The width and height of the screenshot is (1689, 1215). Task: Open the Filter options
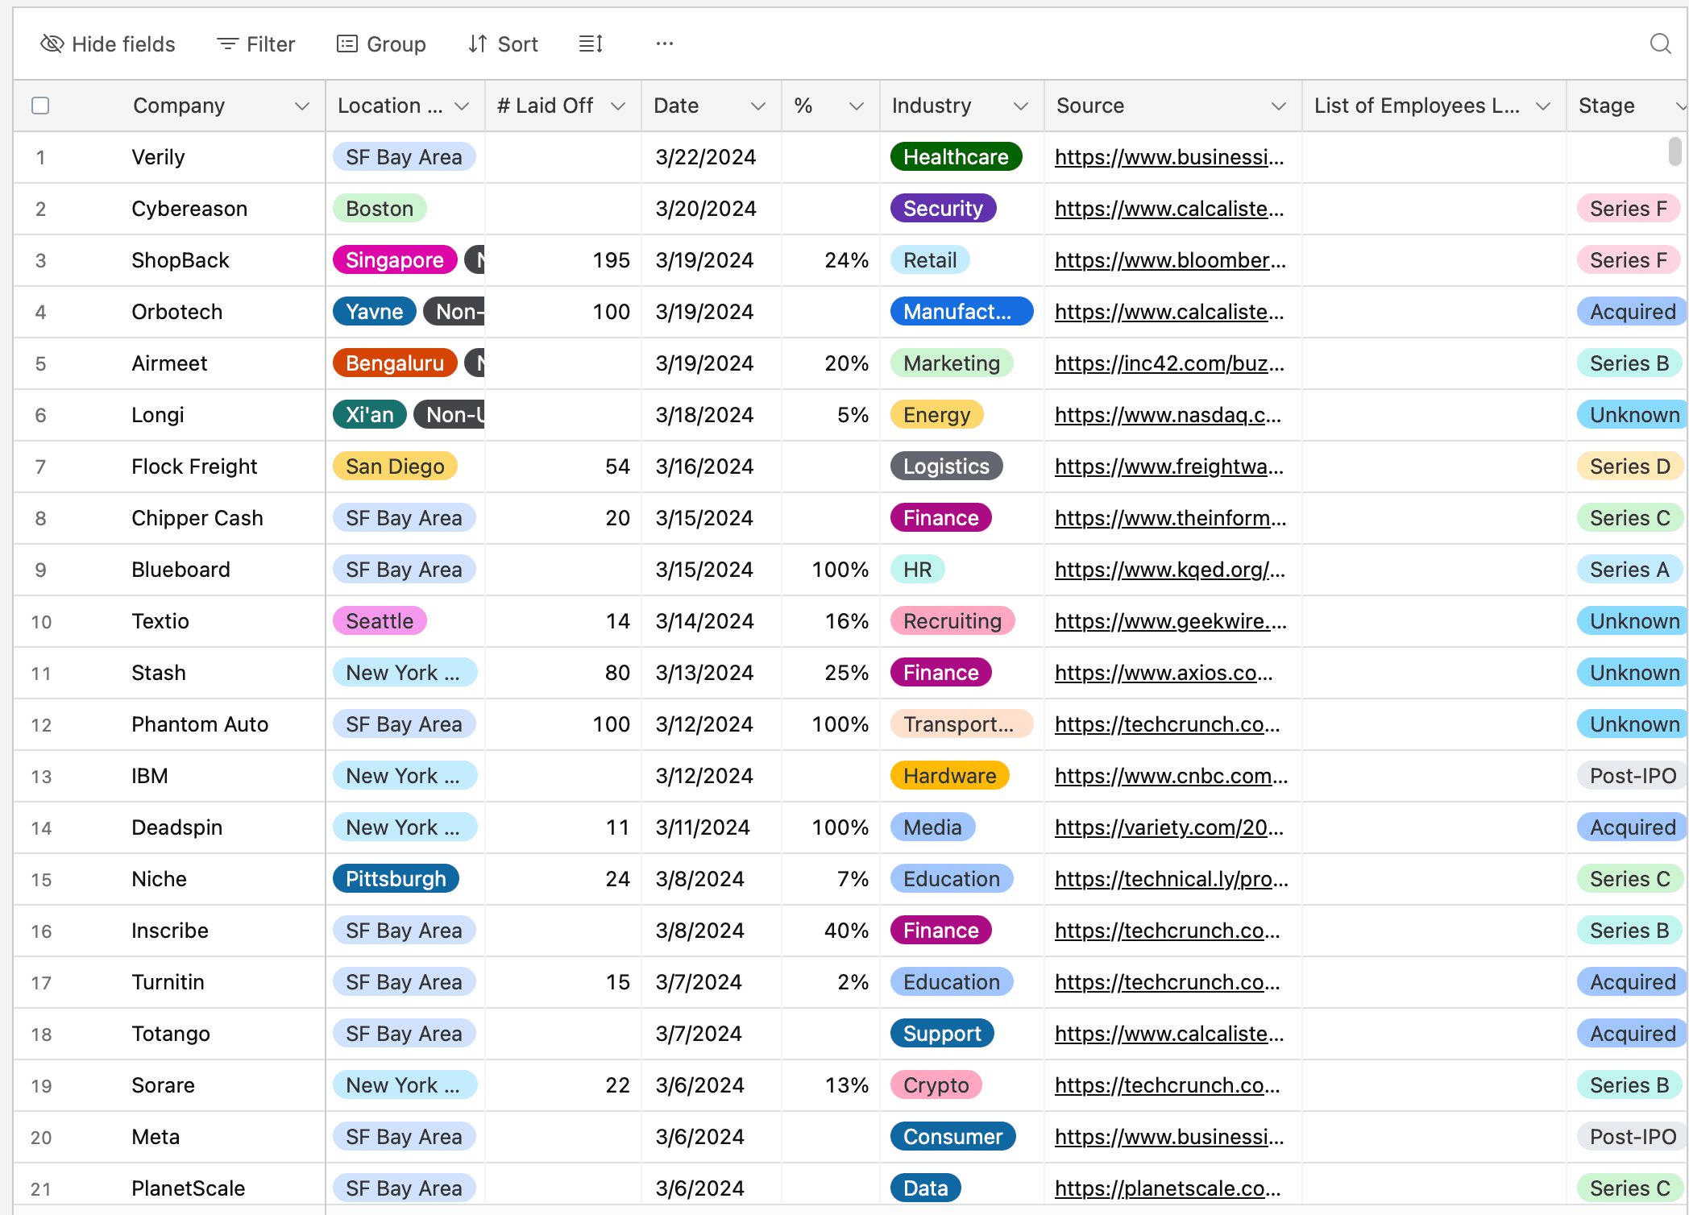pyautogui.click(x=256, y=44)
